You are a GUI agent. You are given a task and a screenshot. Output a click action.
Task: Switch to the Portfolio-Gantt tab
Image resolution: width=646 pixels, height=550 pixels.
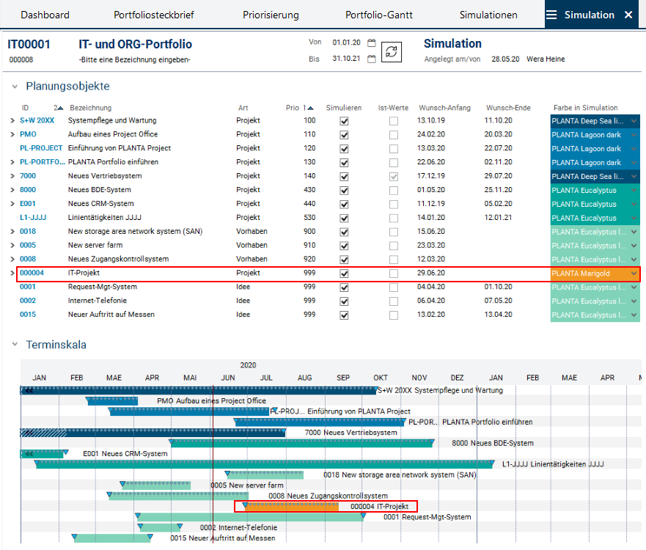tap(381, 15)
